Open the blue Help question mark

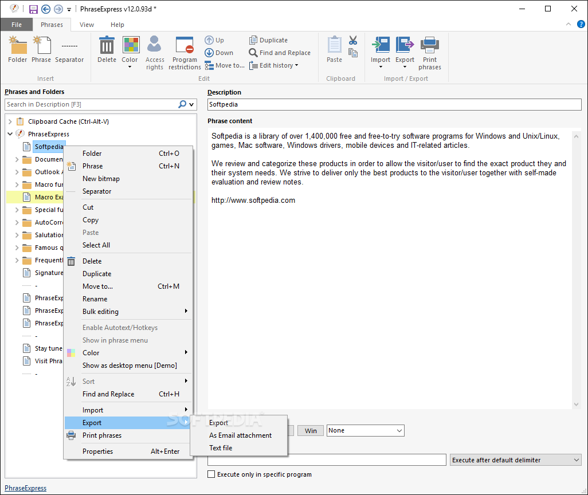581,25
